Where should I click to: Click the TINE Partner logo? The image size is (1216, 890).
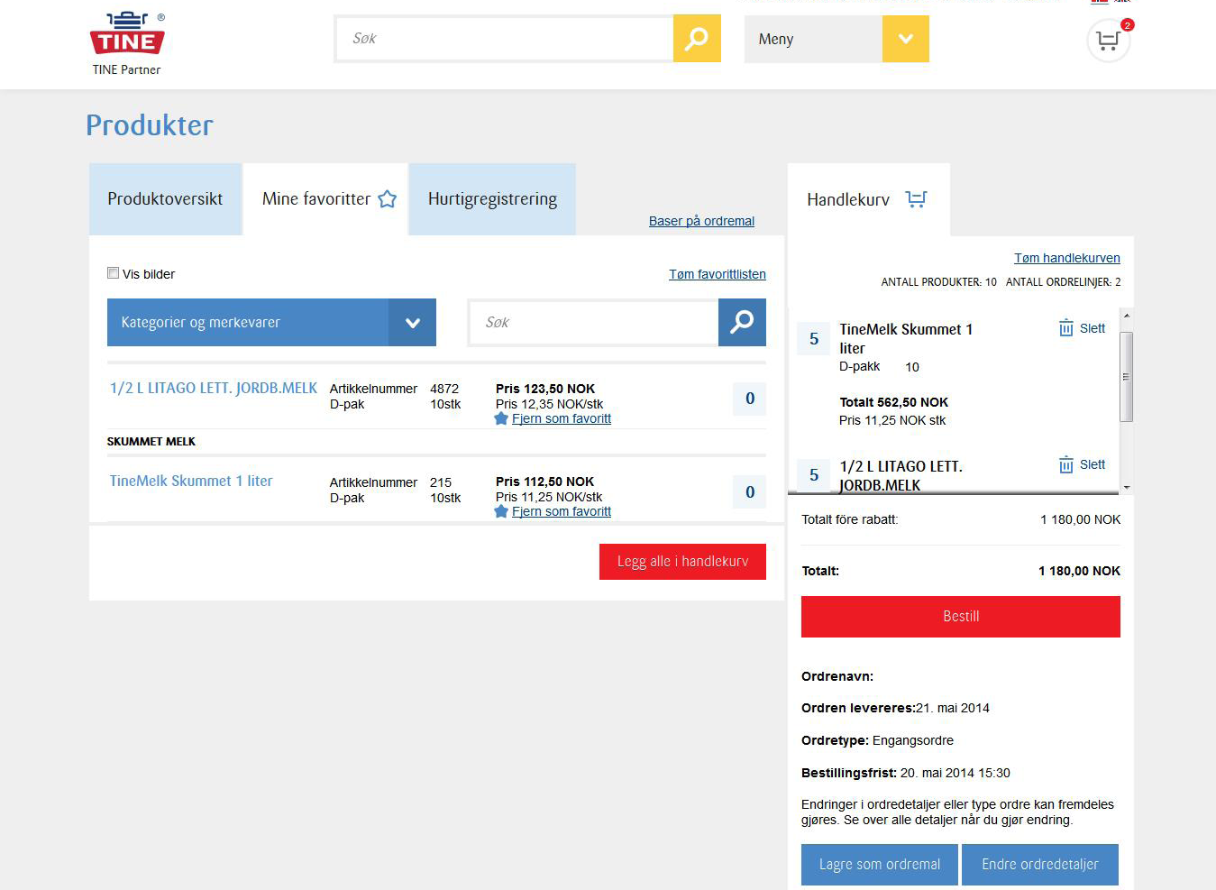coord(127,43)
